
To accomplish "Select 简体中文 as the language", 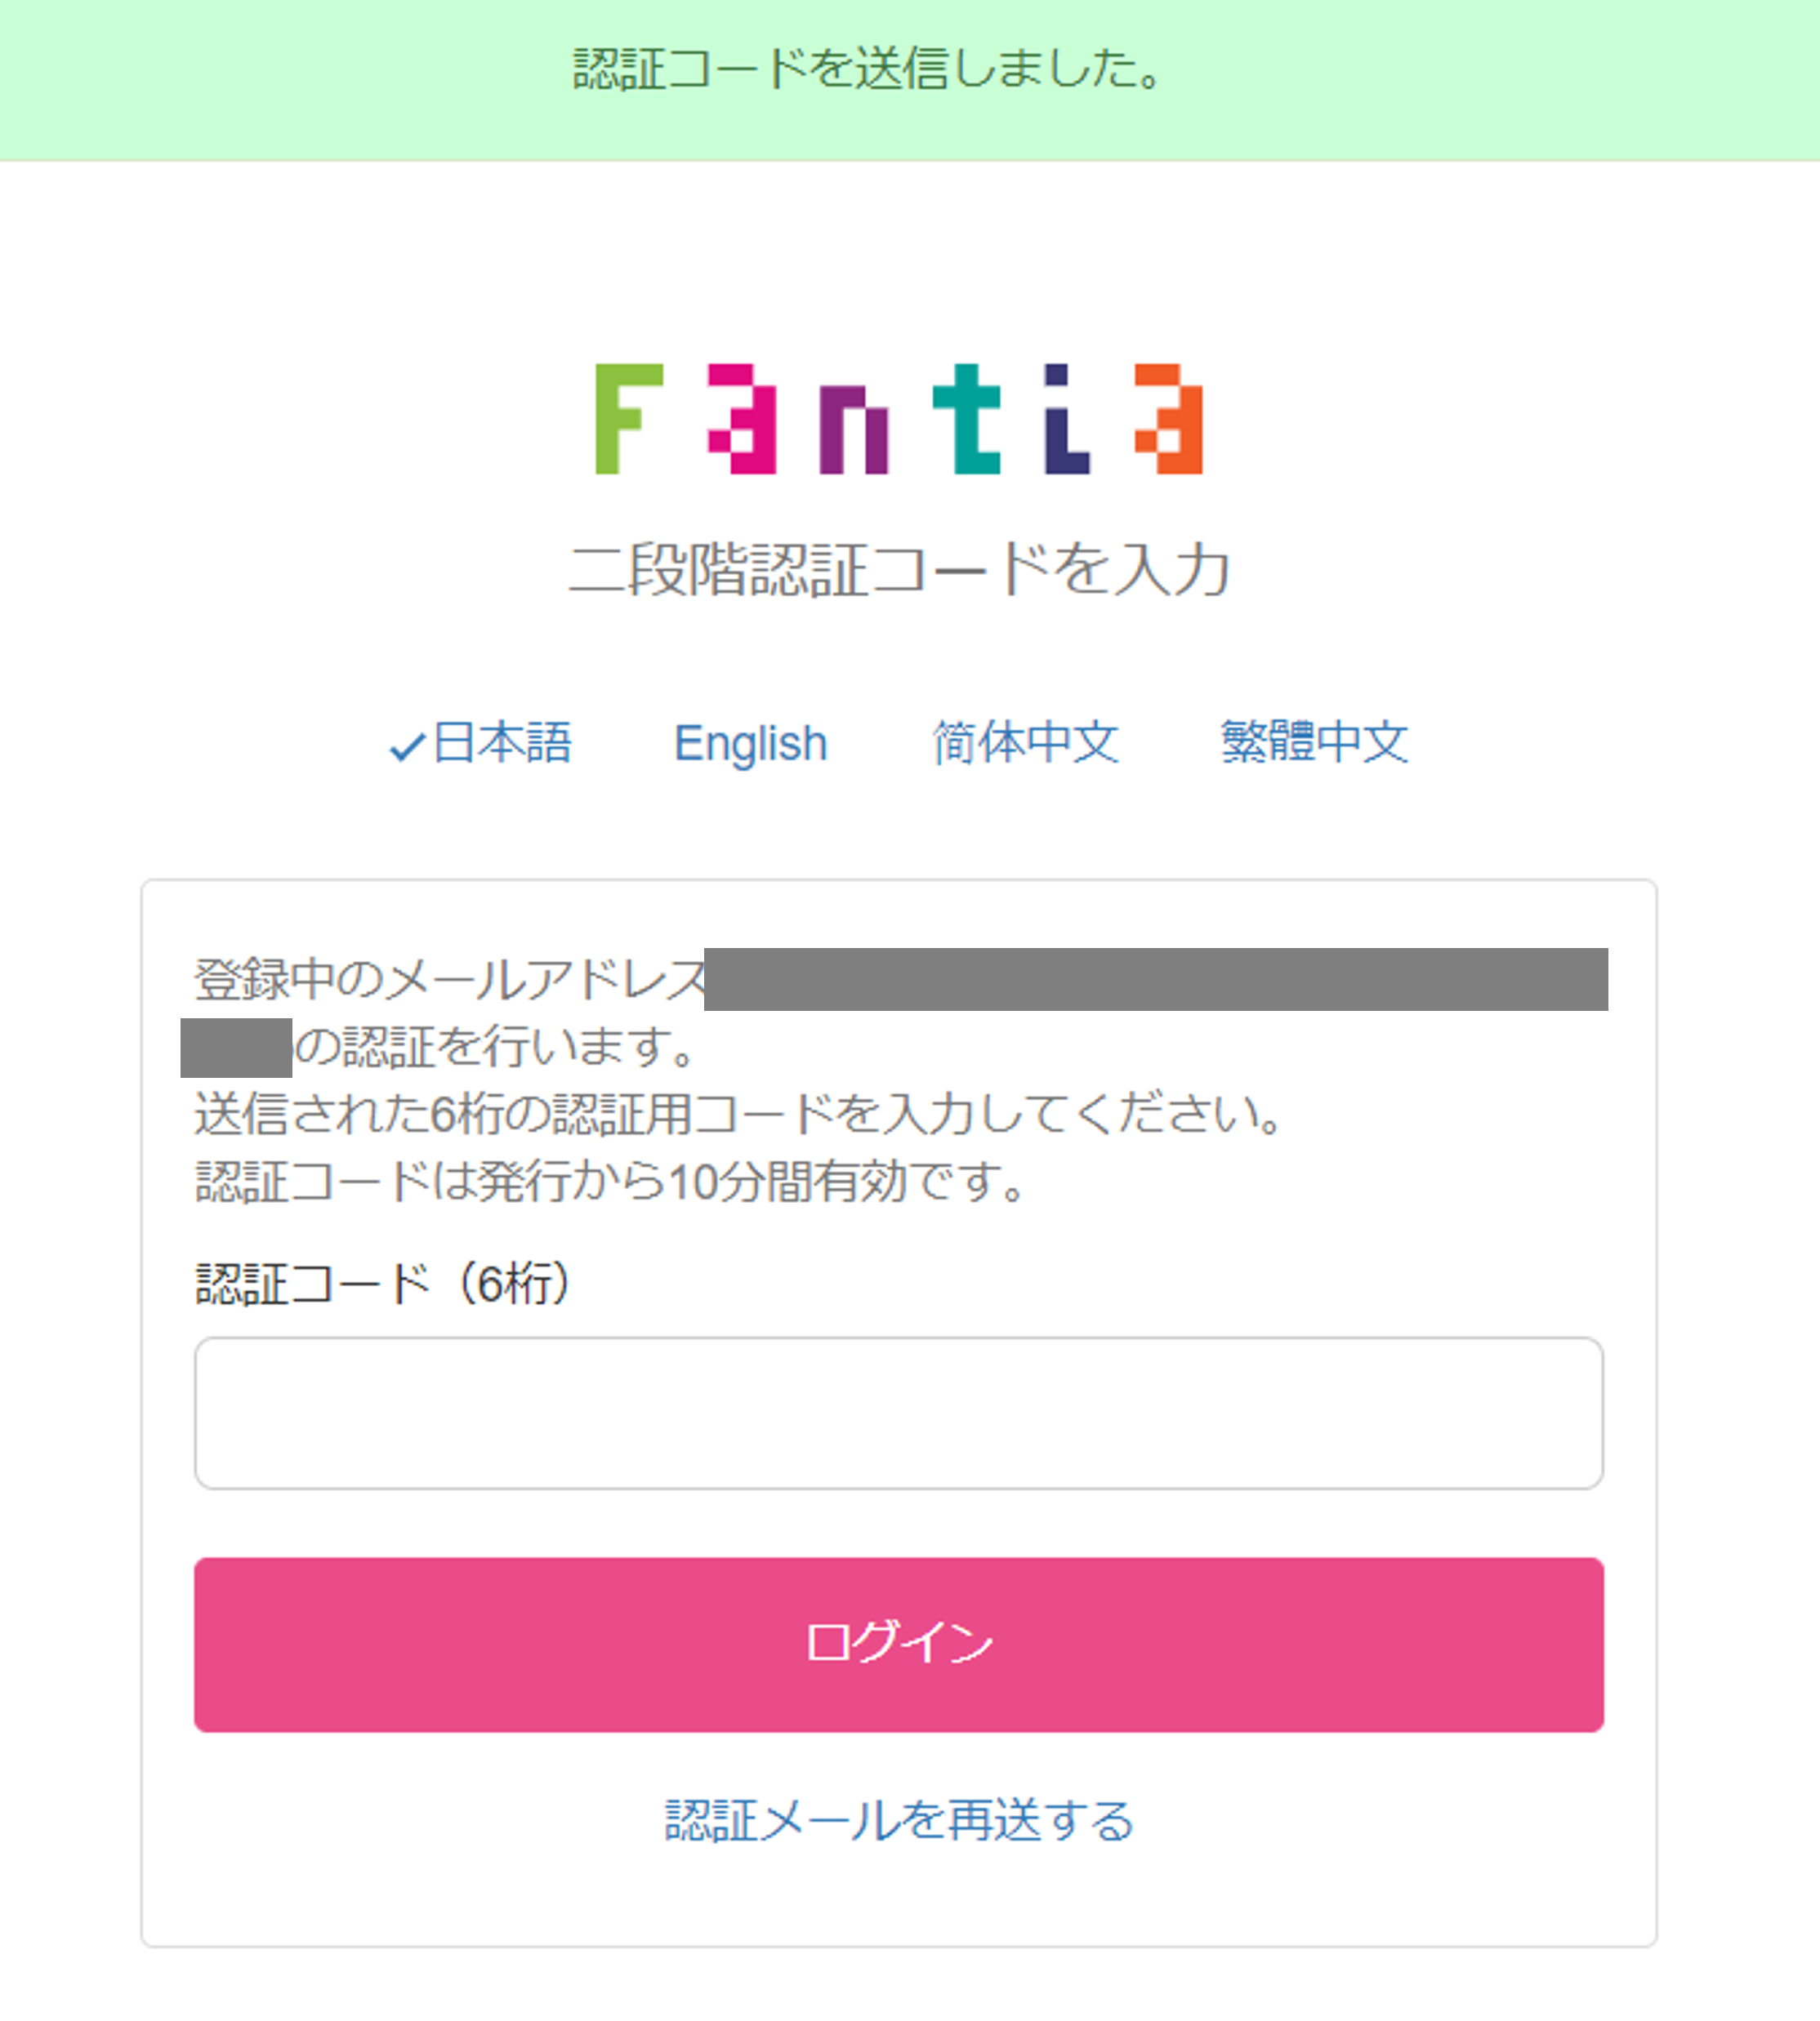I will pyautogui.click(x=1025, y=742).
